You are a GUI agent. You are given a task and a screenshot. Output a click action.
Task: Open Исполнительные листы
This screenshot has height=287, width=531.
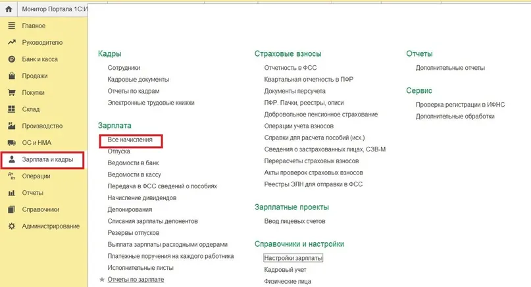pyautogui.click(x=141, y=268)
